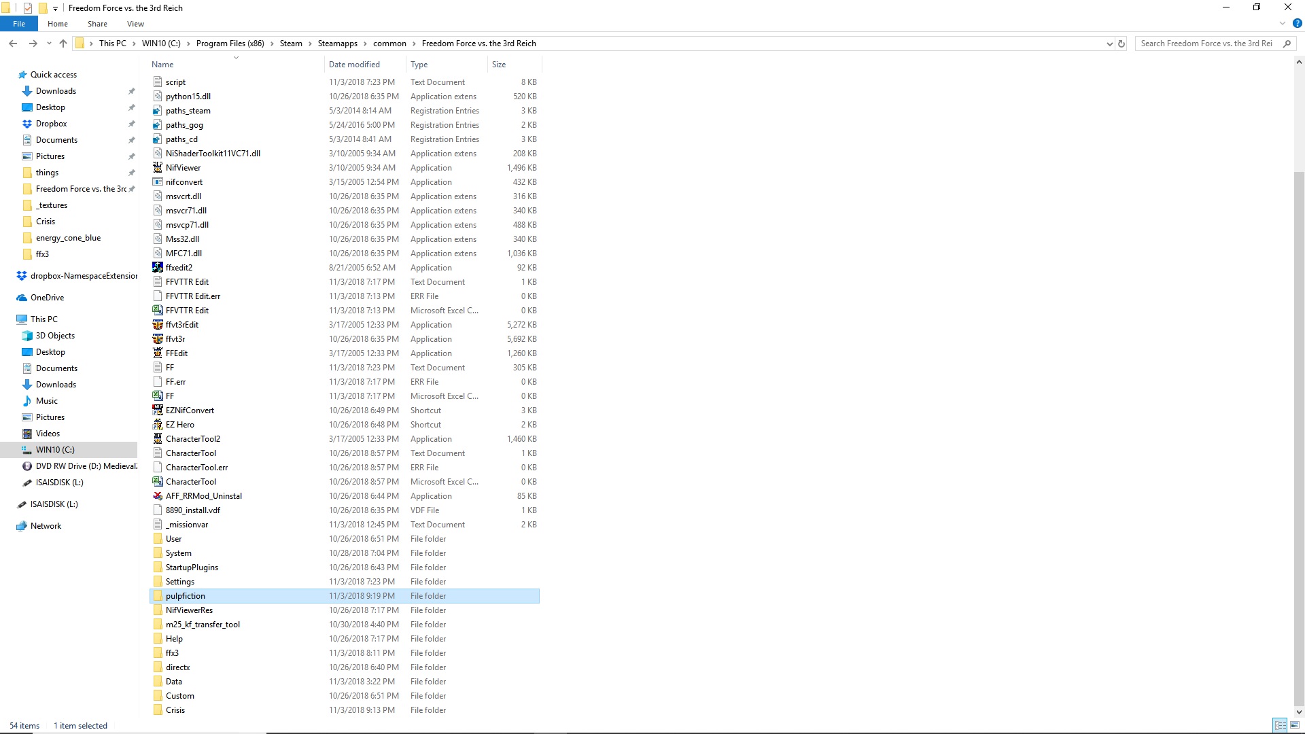Select WIN10 (C:) in navigation pane
This screenshot has width=1305, height=734.
tap(55, 450)
